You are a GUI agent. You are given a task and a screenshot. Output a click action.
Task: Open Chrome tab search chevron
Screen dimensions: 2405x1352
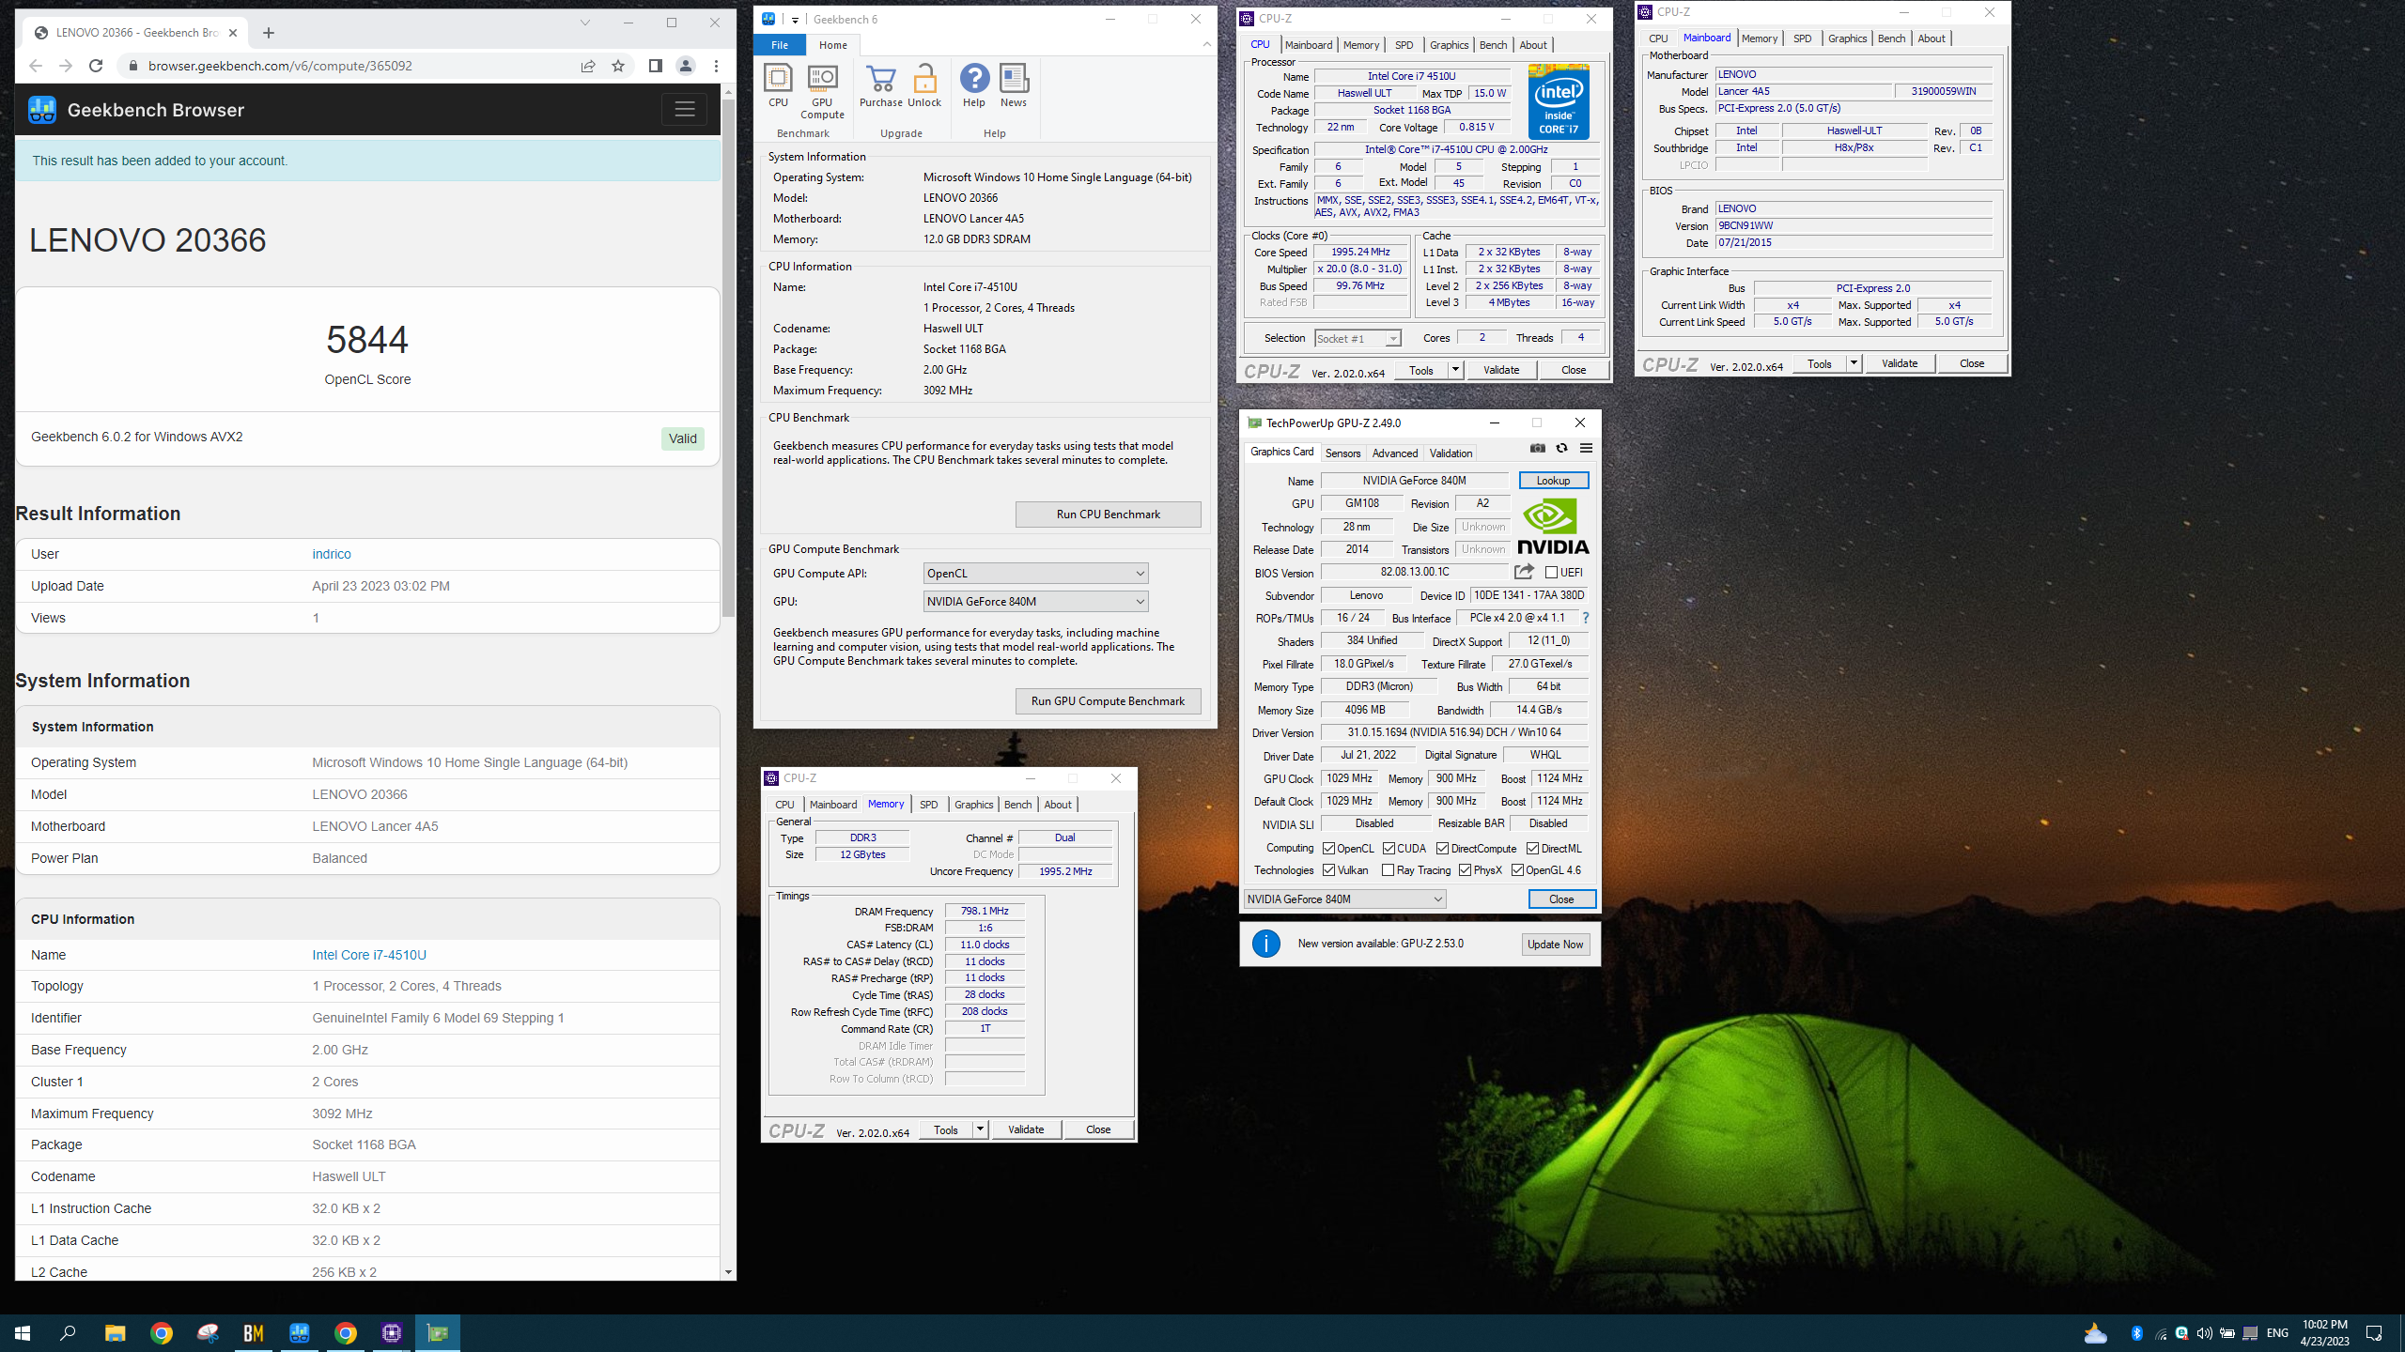[x=584, y=23]
